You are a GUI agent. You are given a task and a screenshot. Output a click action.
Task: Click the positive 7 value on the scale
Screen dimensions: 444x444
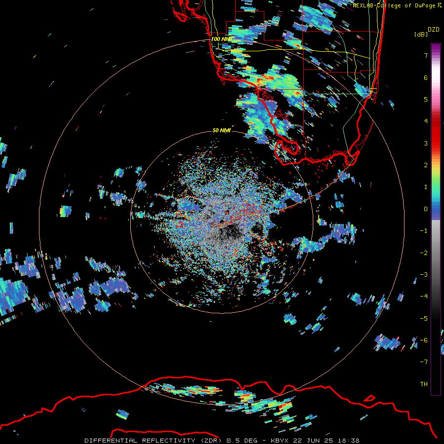pos(426,55)
